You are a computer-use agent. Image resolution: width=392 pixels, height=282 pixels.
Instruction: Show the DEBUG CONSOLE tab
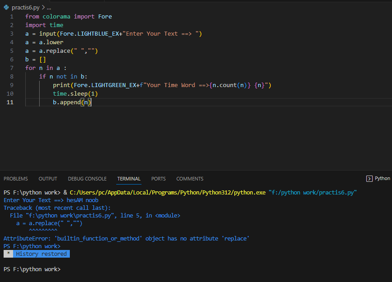87,179
